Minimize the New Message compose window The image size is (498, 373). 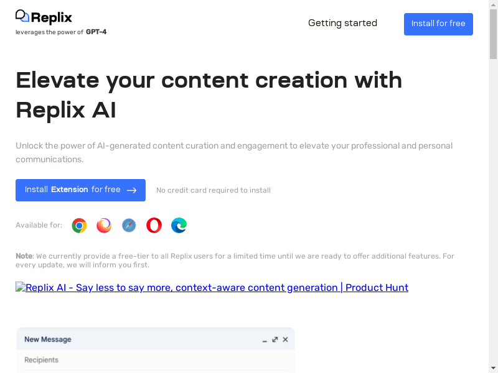click(265, 340)
